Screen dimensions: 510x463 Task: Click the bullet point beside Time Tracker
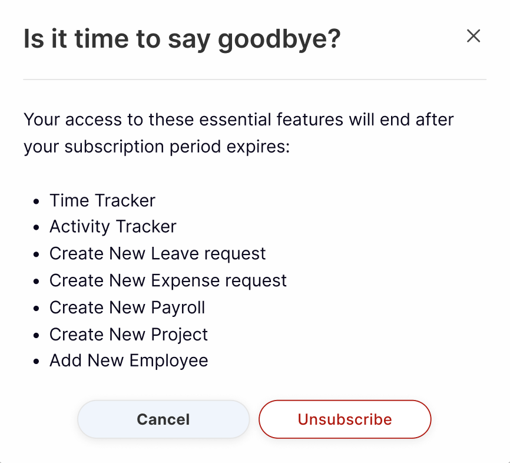37,201
